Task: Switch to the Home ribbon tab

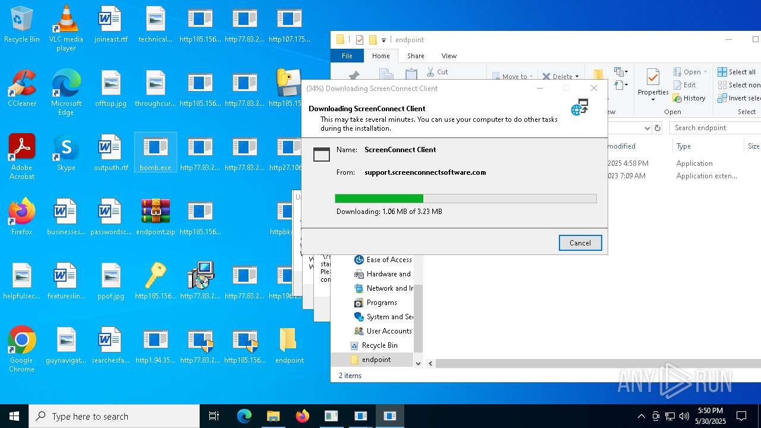Action: point(380,56)
